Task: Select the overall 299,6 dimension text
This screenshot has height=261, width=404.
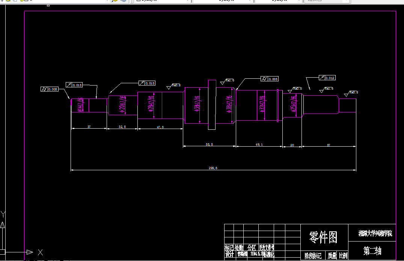Action: (213, 168)
